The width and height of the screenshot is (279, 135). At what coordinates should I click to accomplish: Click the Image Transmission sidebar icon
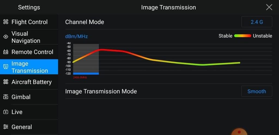[x=6, y=67]
